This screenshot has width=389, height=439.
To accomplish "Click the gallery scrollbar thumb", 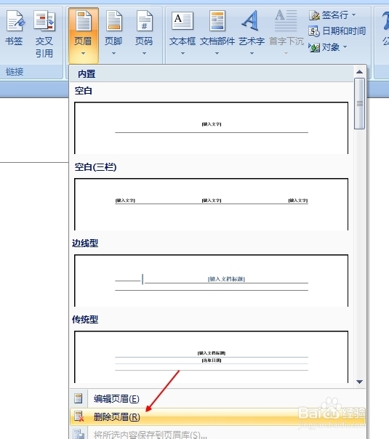I will pos(360,104).
